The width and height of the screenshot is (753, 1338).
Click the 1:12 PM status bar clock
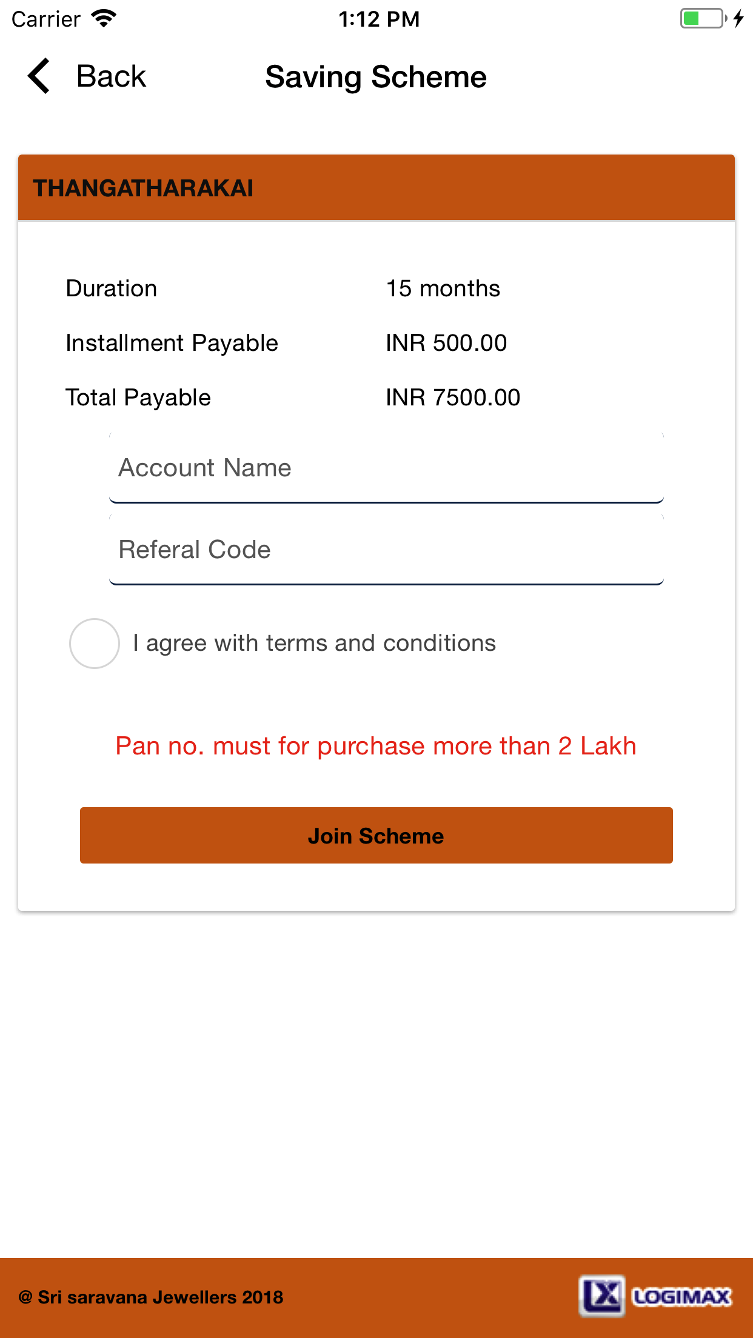pos(378,19)
